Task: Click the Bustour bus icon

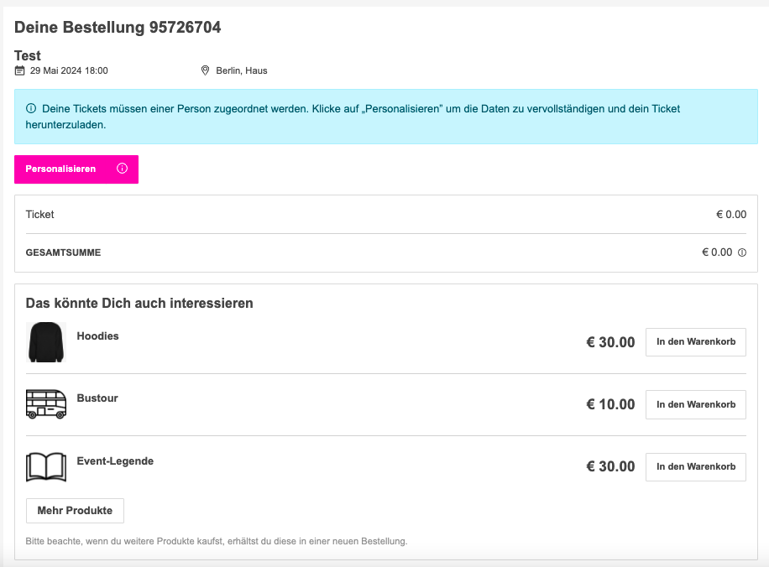Action: coord(46,404)
